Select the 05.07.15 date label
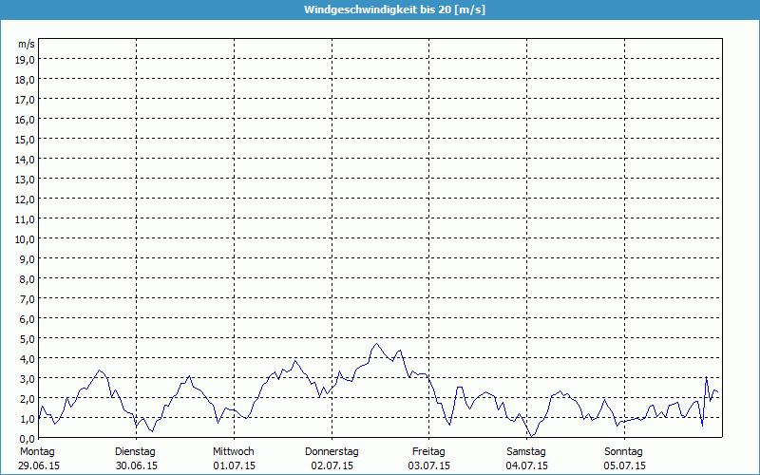 coord(624,465)
